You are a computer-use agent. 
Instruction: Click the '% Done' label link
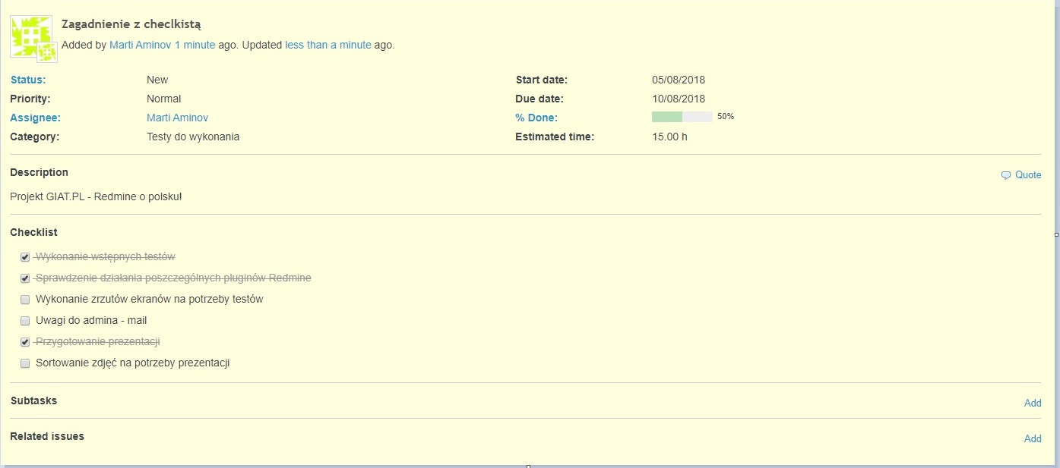tap(536, 118)
